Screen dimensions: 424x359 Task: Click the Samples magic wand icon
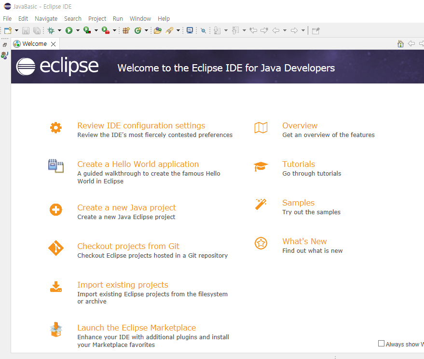click(x=261, y=204)
